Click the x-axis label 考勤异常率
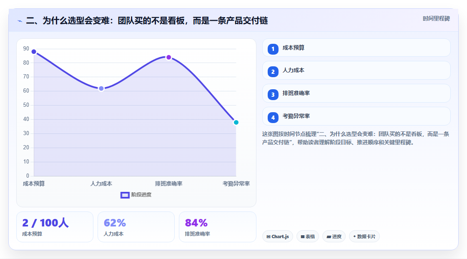 [x=236, y=184]
